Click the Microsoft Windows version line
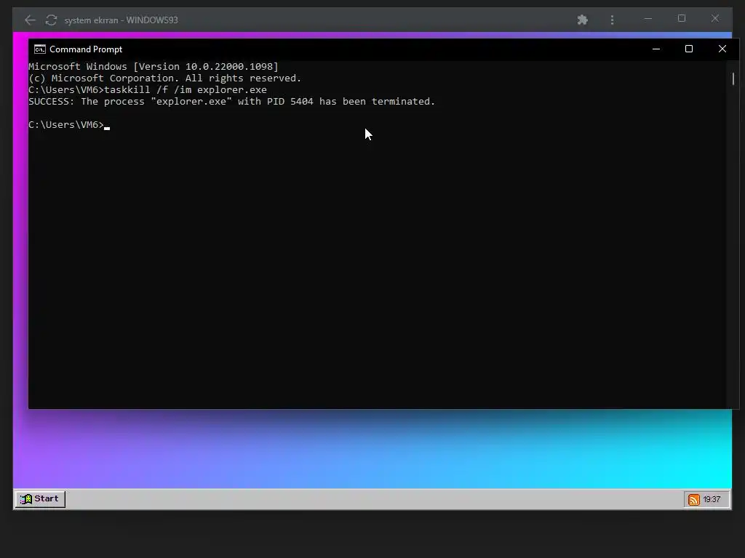This screenshot has width=745, height=558. click(x=154, y=67)
